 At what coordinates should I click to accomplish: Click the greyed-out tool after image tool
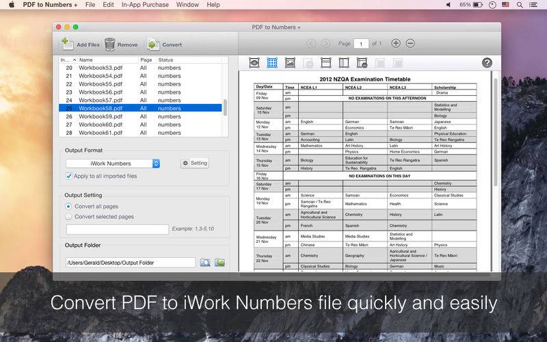tap(308, 63)
